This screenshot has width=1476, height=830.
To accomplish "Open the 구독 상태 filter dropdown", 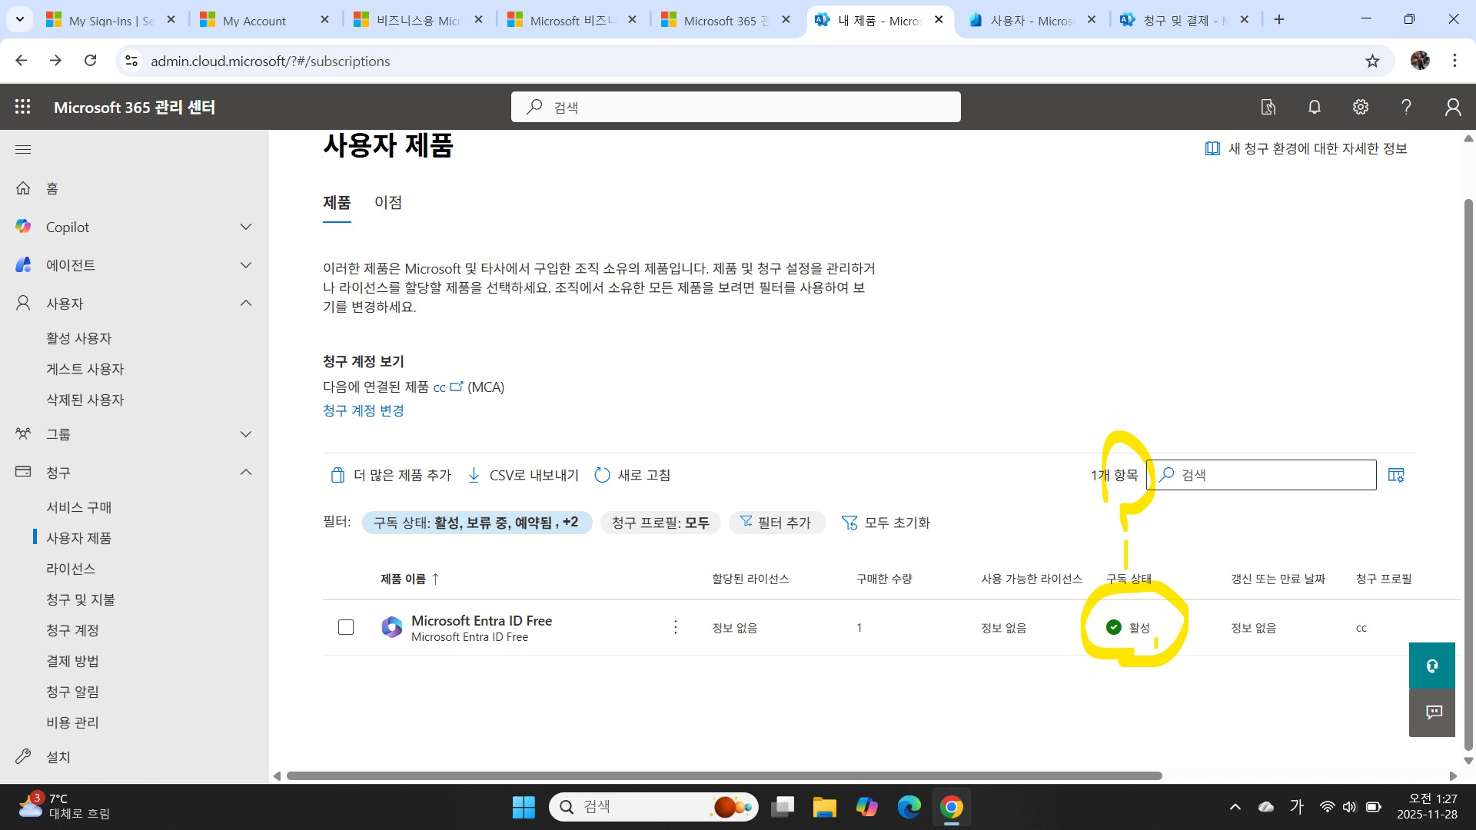I will point(477,523).
